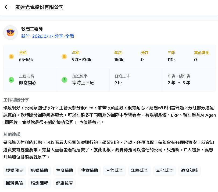The height and width of the screenshot is (192, 218).
Task: Select the 非常開心 mood value
Action: tap(28, 83)
